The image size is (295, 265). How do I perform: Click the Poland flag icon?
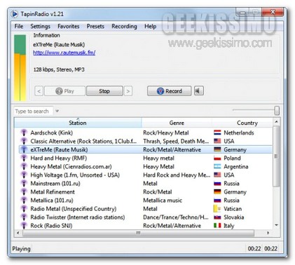pos(217,158)
